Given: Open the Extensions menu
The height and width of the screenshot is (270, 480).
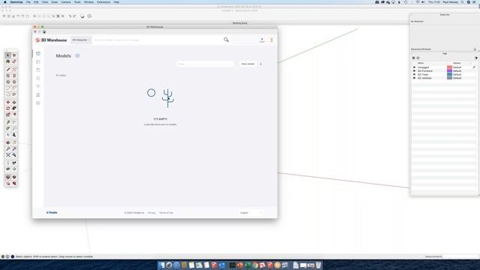Looking at the screenshot, I should point(103,2).
